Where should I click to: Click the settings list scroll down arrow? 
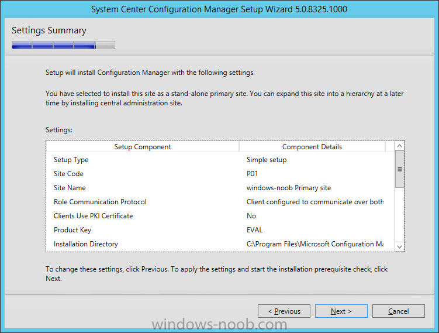[x=399, y=246]
